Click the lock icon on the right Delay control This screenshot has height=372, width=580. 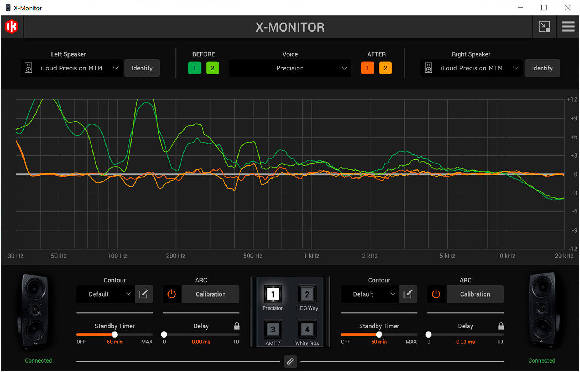(501, 326)
